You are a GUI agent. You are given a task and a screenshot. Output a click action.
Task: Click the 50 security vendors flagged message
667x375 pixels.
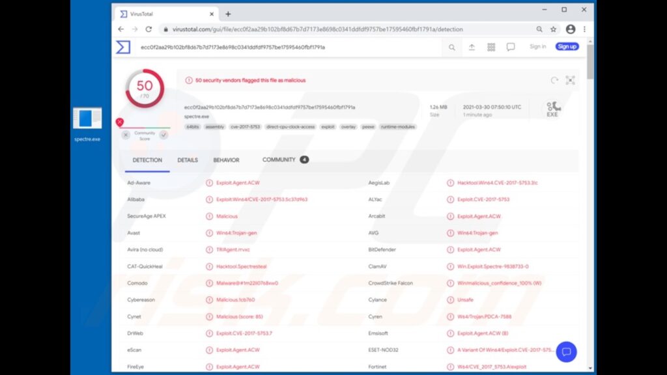[251, 80]
